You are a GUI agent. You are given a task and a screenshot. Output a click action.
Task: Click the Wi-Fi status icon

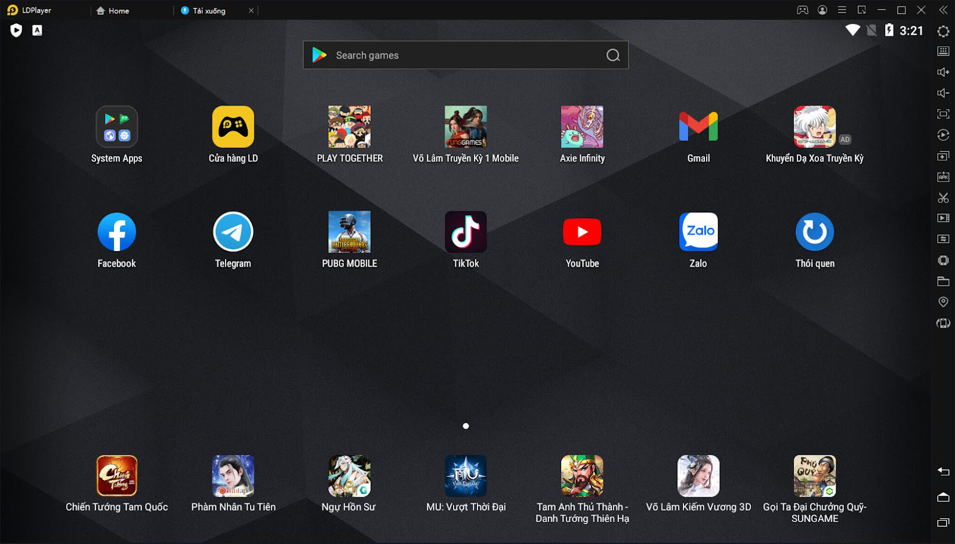pyautogui.click(x=853, y=30)
